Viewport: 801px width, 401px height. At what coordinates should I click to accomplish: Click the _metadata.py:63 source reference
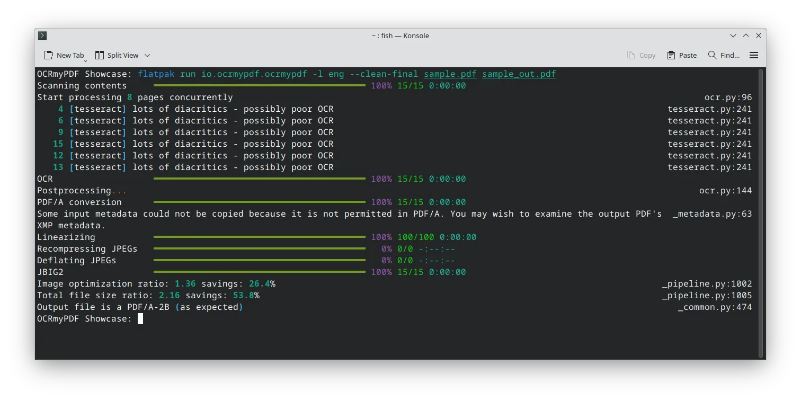coord(713,213)
